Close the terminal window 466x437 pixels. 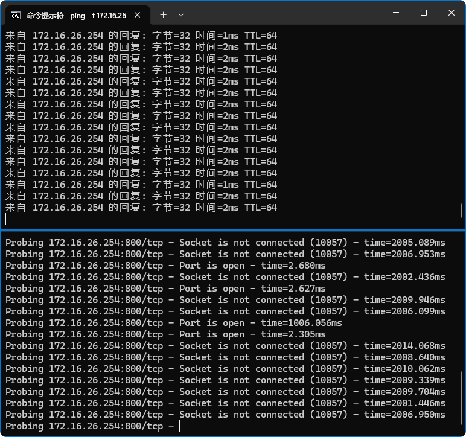click(x=451, y=13)
